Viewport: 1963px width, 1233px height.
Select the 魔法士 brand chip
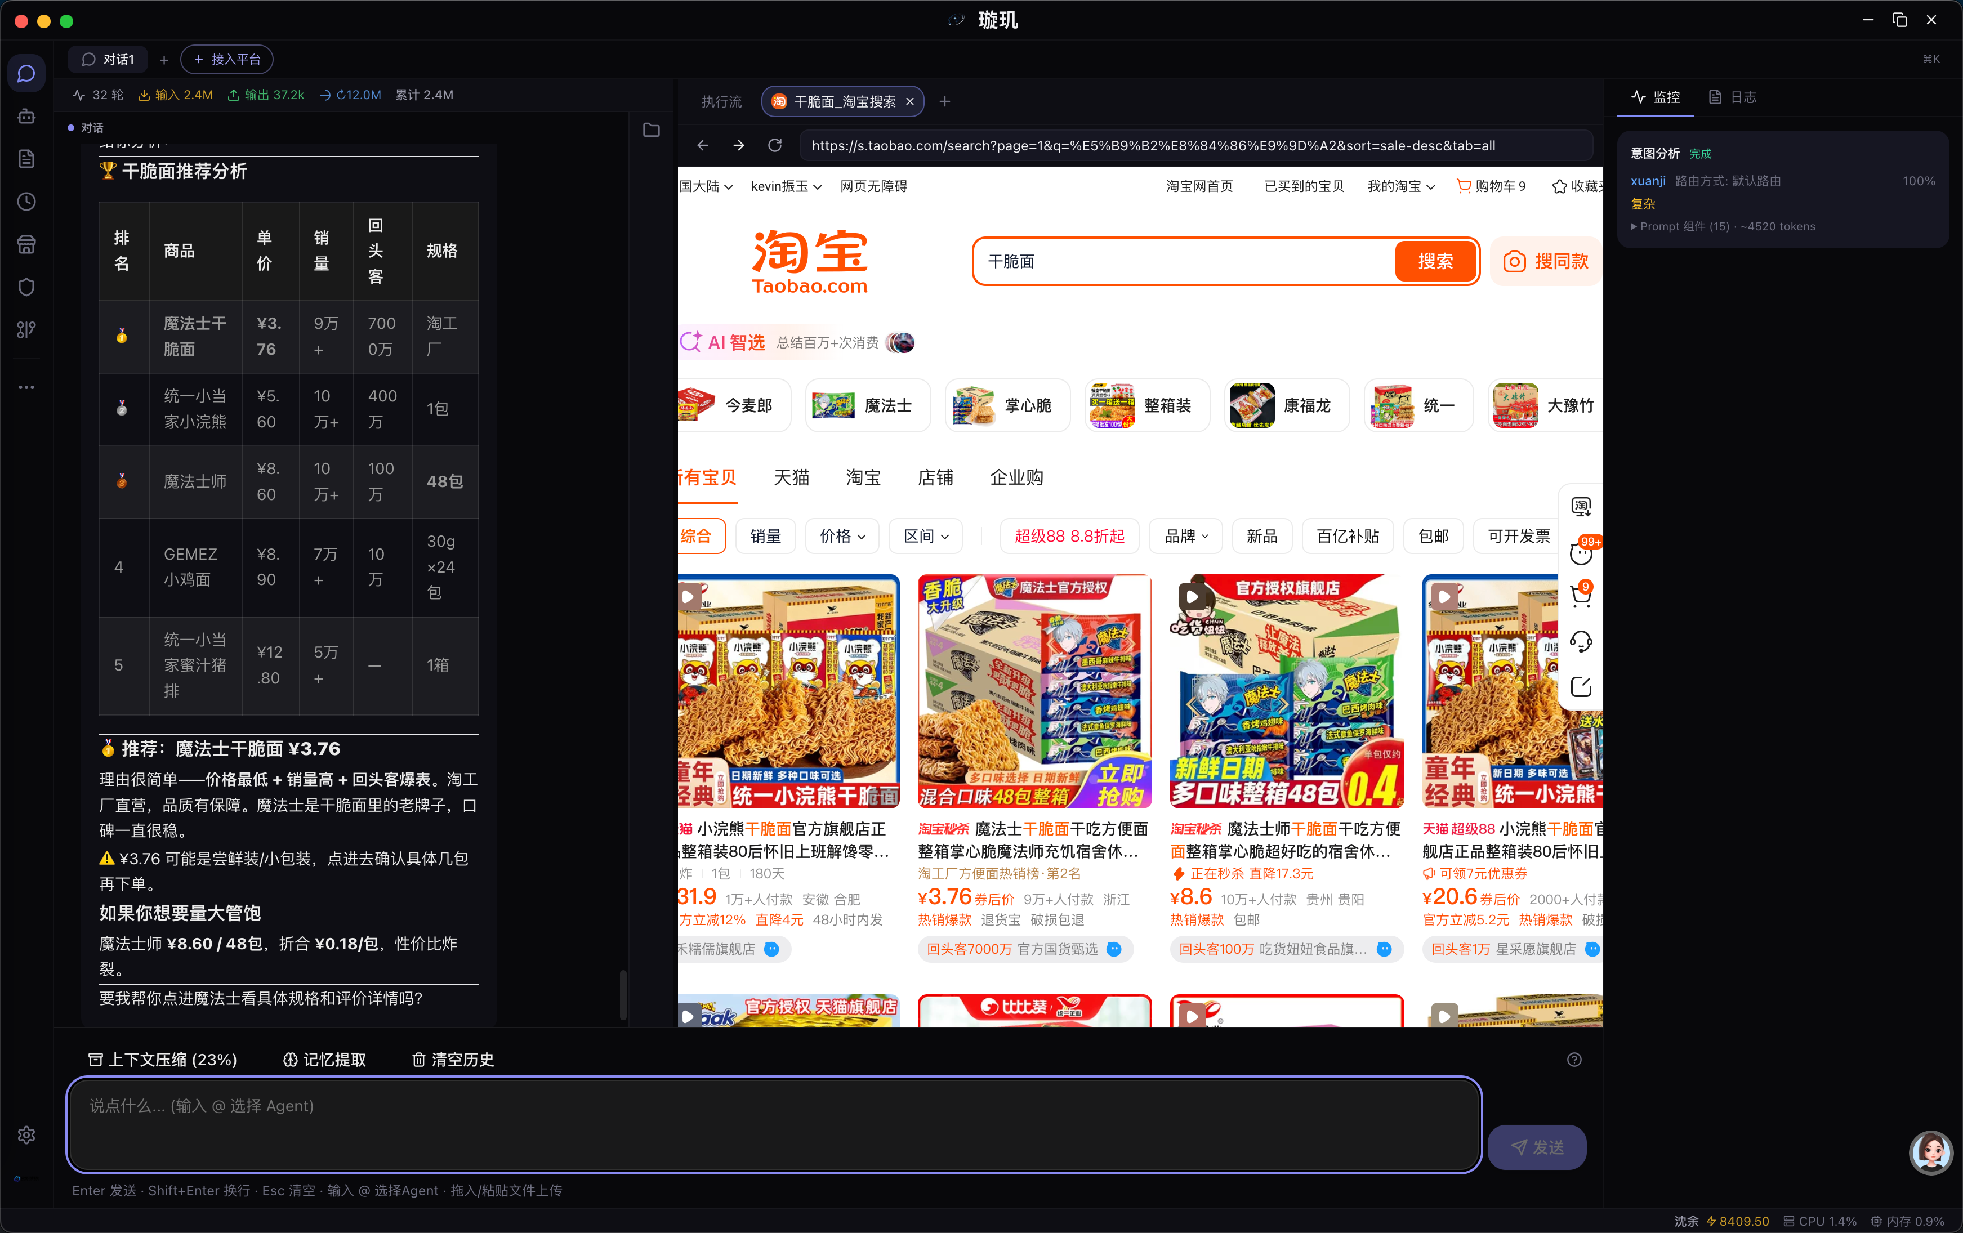click(x=867, y=405)
